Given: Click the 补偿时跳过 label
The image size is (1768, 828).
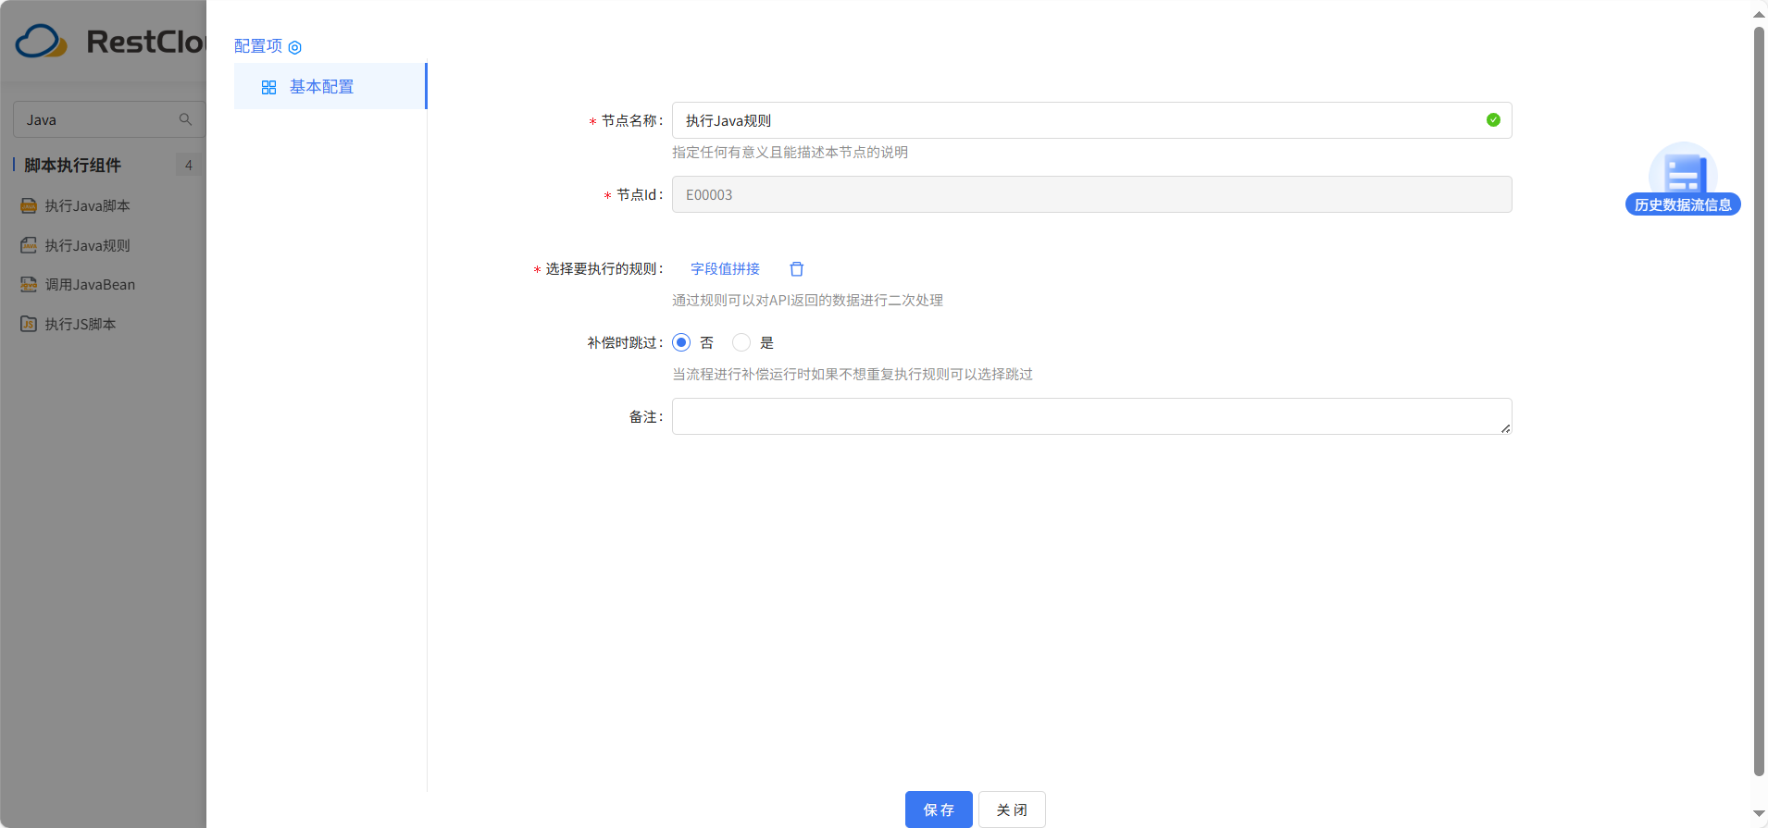Looking at the screenshot, I should pos(625,342).
